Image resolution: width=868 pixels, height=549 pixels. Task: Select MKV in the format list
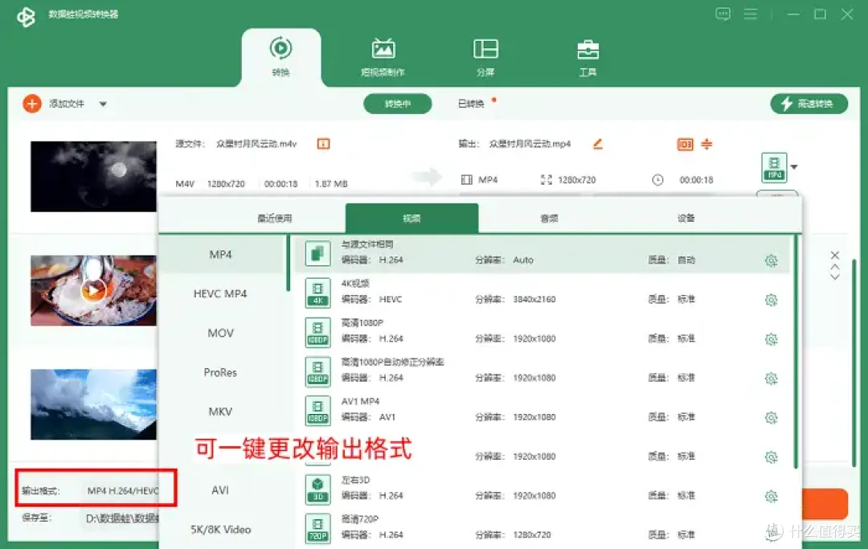pos(220,412)
